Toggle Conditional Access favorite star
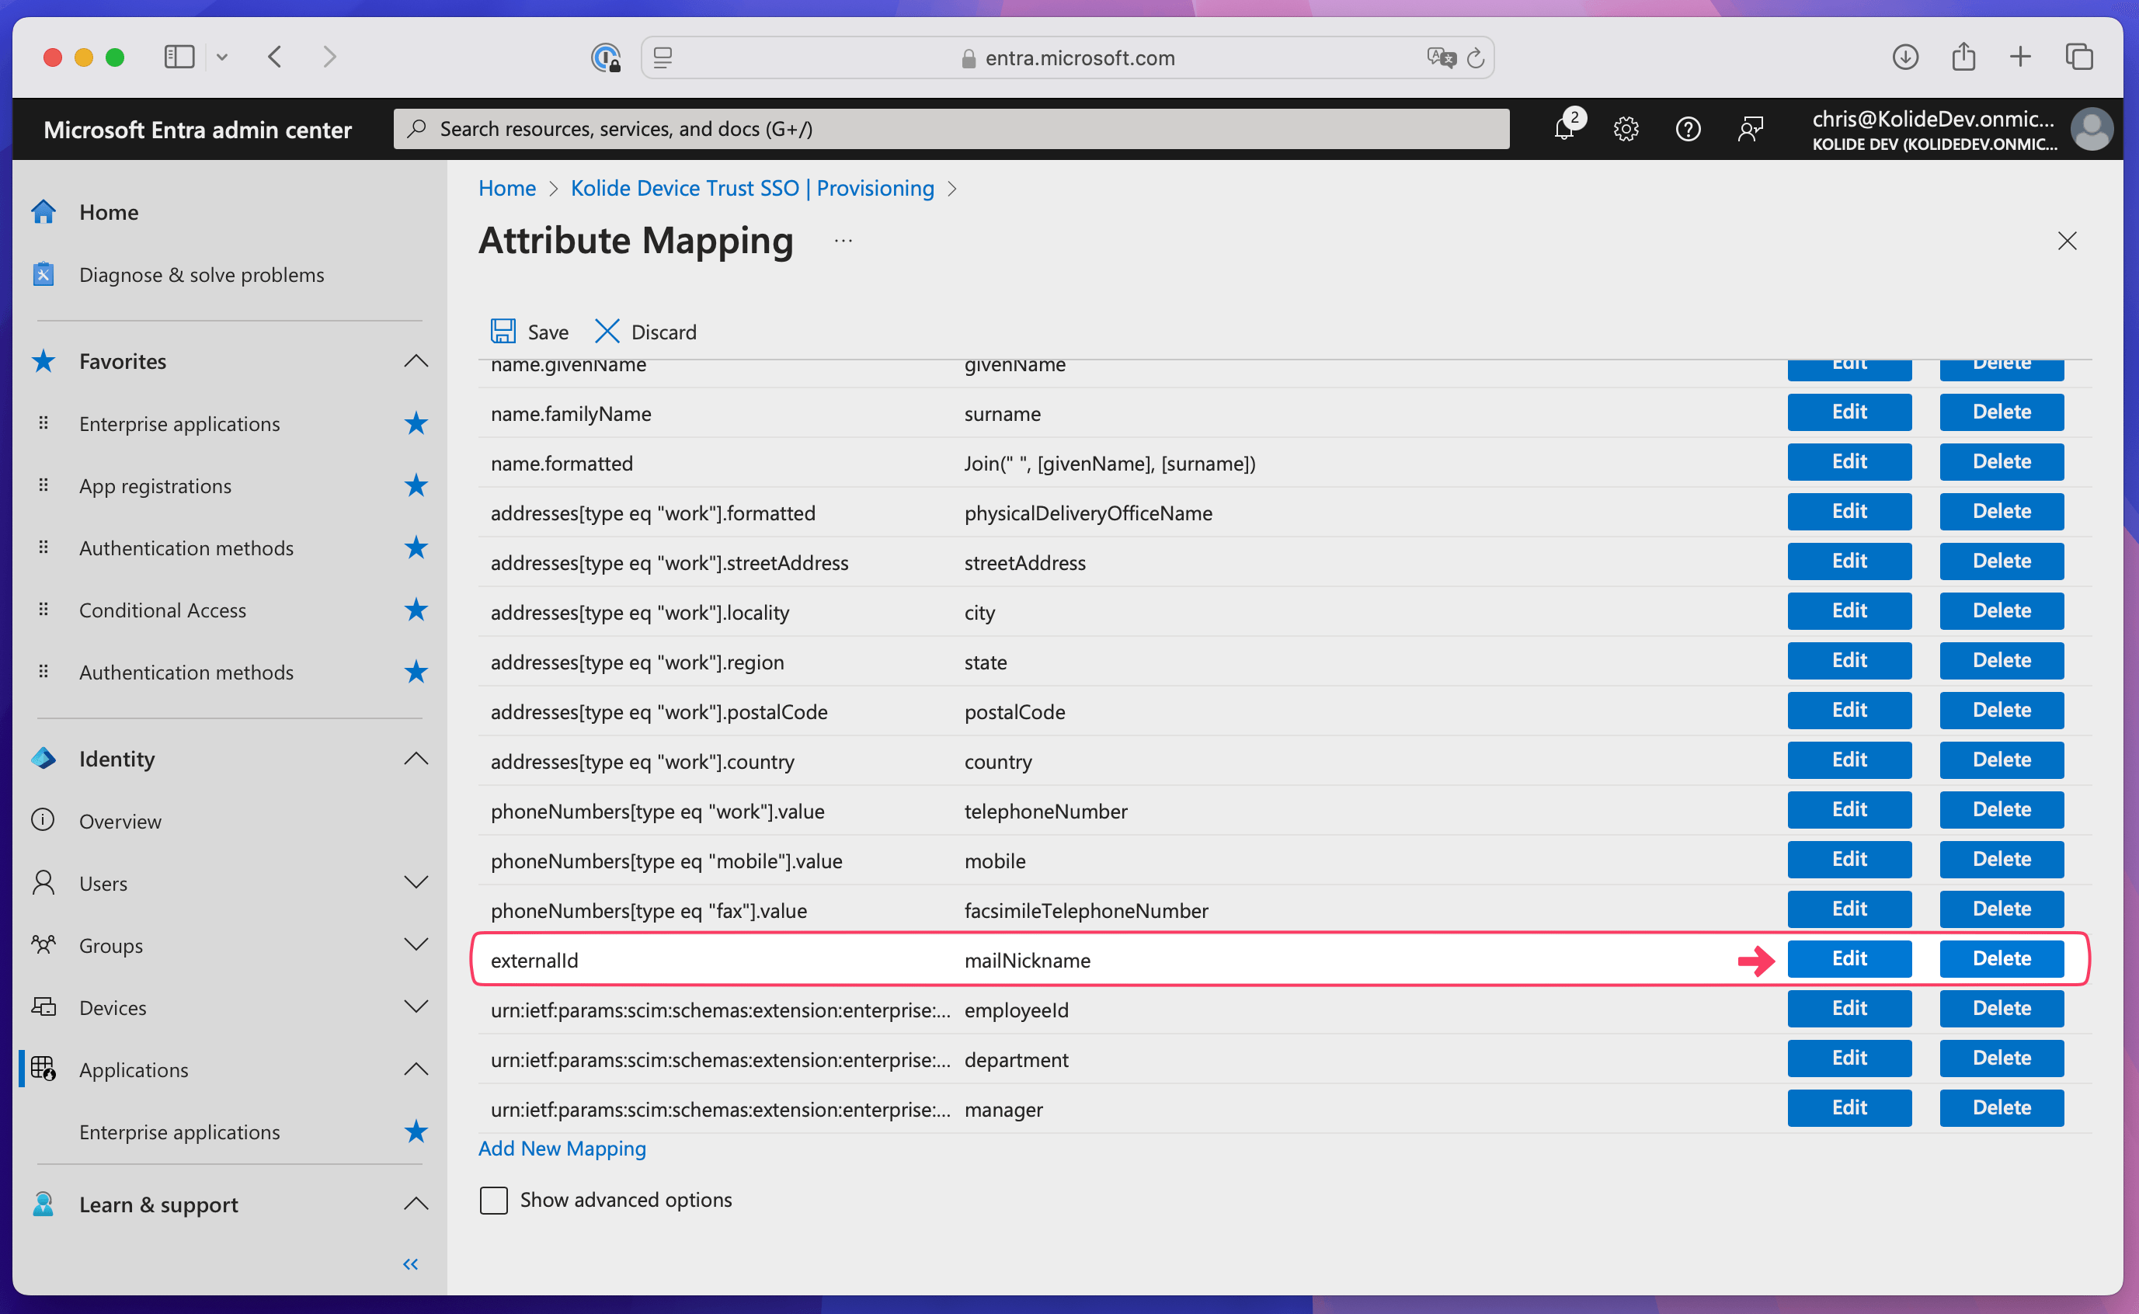The height and width of the screenshot is (1314, 2139). click(x=416, y=610)
